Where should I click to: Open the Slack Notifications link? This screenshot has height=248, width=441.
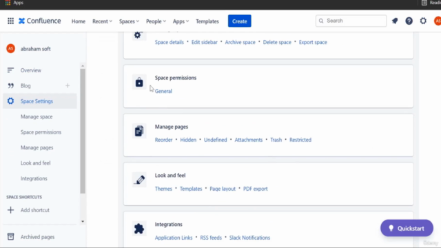click(x=249, y=238)
